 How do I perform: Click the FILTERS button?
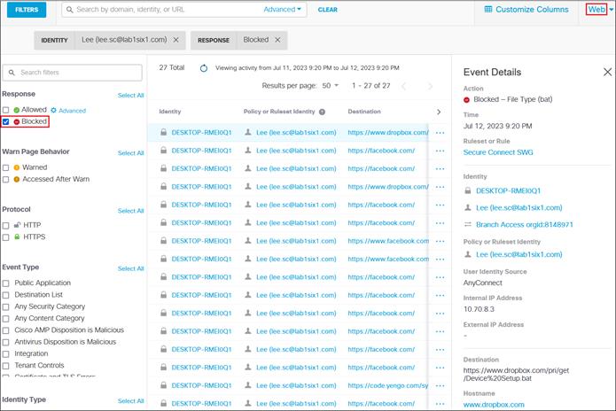(27, 10)
